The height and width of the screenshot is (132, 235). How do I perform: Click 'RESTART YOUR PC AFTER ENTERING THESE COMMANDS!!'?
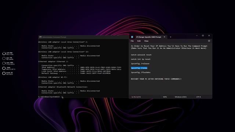[x=156, y=79]
